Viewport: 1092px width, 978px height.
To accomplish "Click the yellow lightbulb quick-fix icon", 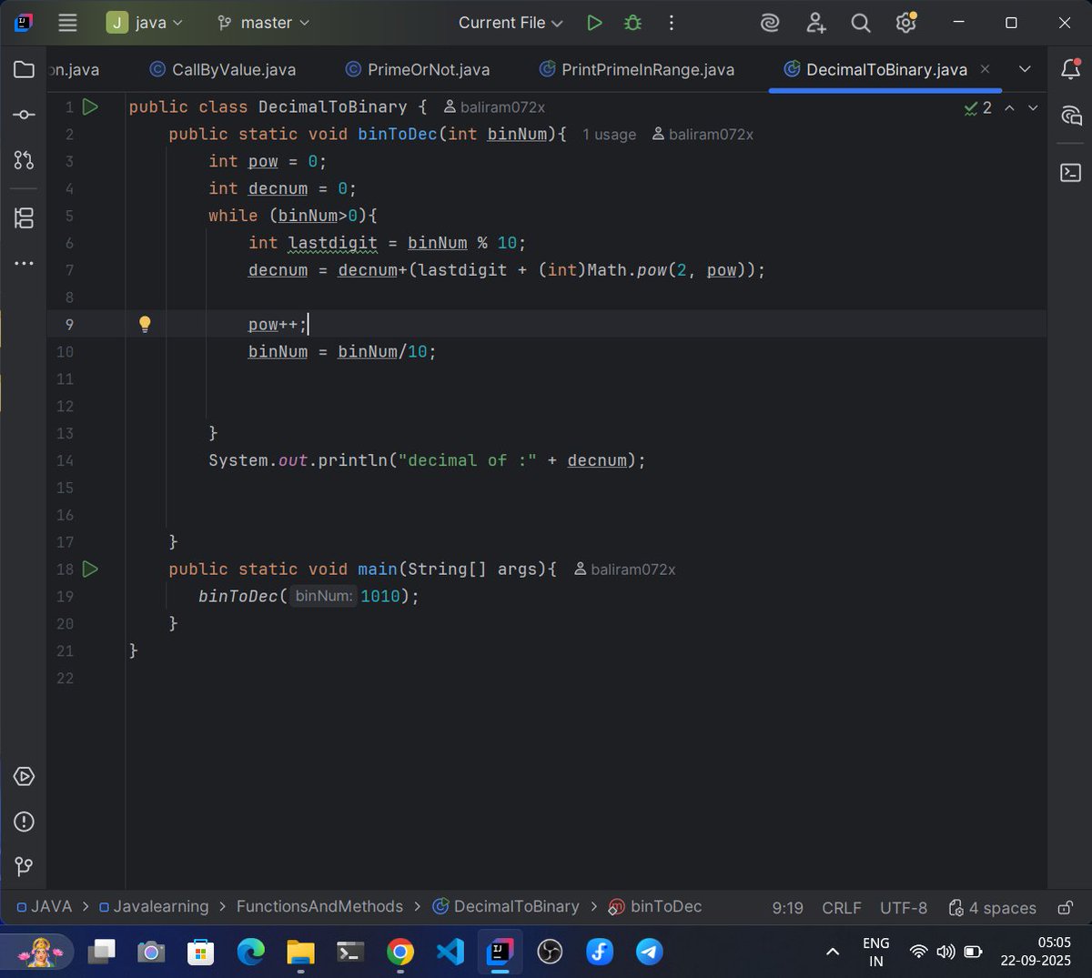I will 145,324.
